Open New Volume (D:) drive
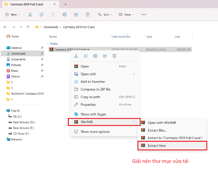The height and width of the screenshot is (175, 218). point(21,122)
